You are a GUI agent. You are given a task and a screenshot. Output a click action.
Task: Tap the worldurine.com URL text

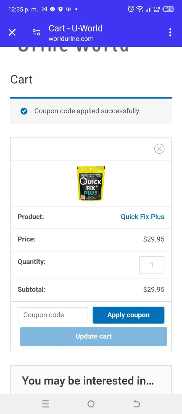click(x=71, y=39)
